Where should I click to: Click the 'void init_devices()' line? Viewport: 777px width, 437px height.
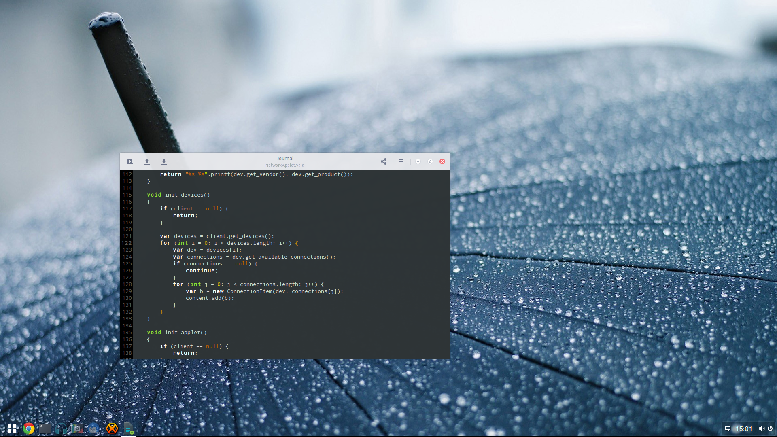(178, 195)
